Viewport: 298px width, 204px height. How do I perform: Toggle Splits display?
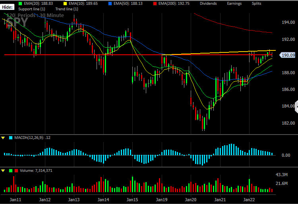[x=256, y=4]
